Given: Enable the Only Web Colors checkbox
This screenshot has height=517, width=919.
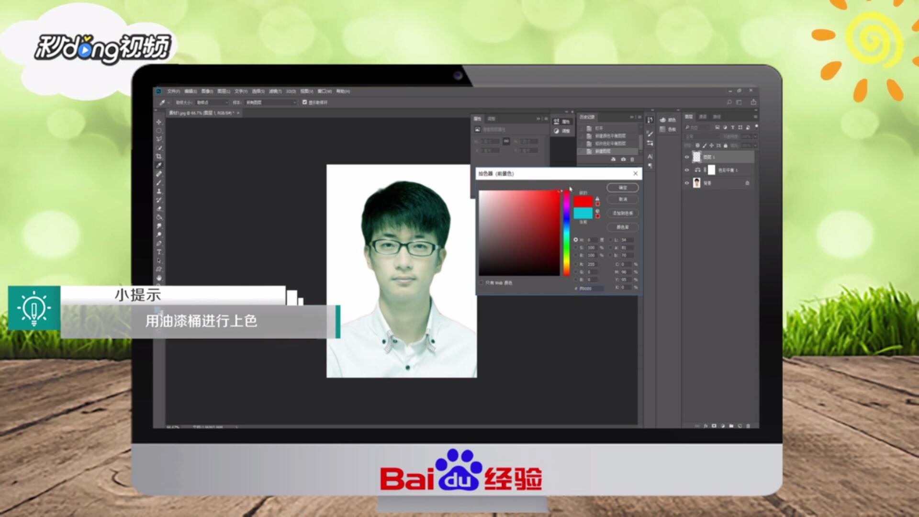Looking at the screenshot, I should [x=481, y=283].
